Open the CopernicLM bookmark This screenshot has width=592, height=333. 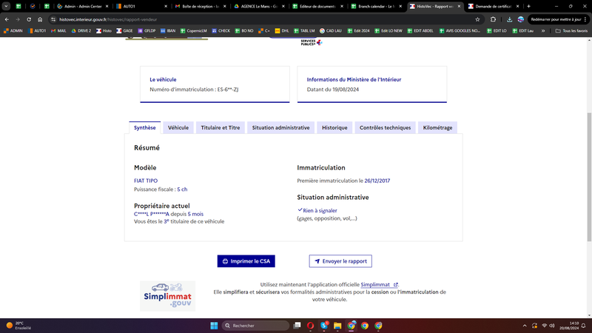pyautogui.click(x=194, y=30)
